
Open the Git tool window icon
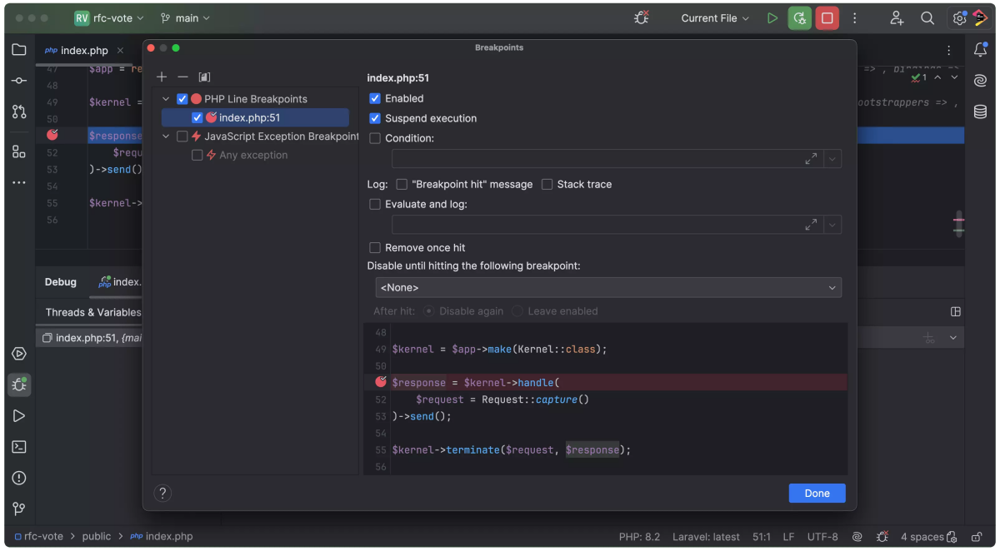18,509
